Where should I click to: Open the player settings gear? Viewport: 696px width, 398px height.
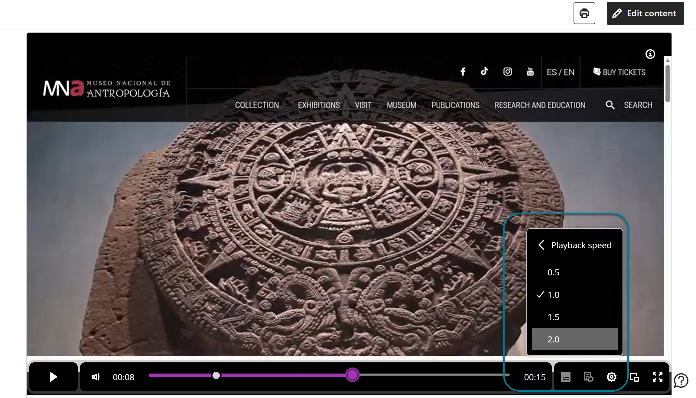[611, 377]
